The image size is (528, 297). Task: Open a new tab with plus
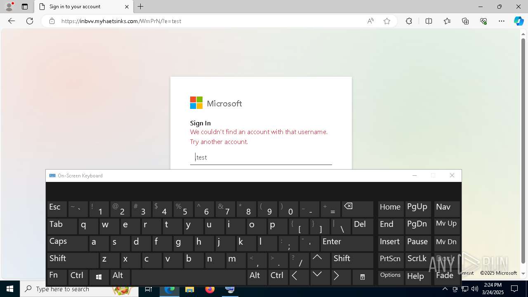coord(141,7)
